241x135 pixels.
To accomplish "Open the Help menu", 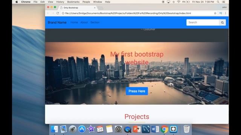I will click(x=108, y=2).
